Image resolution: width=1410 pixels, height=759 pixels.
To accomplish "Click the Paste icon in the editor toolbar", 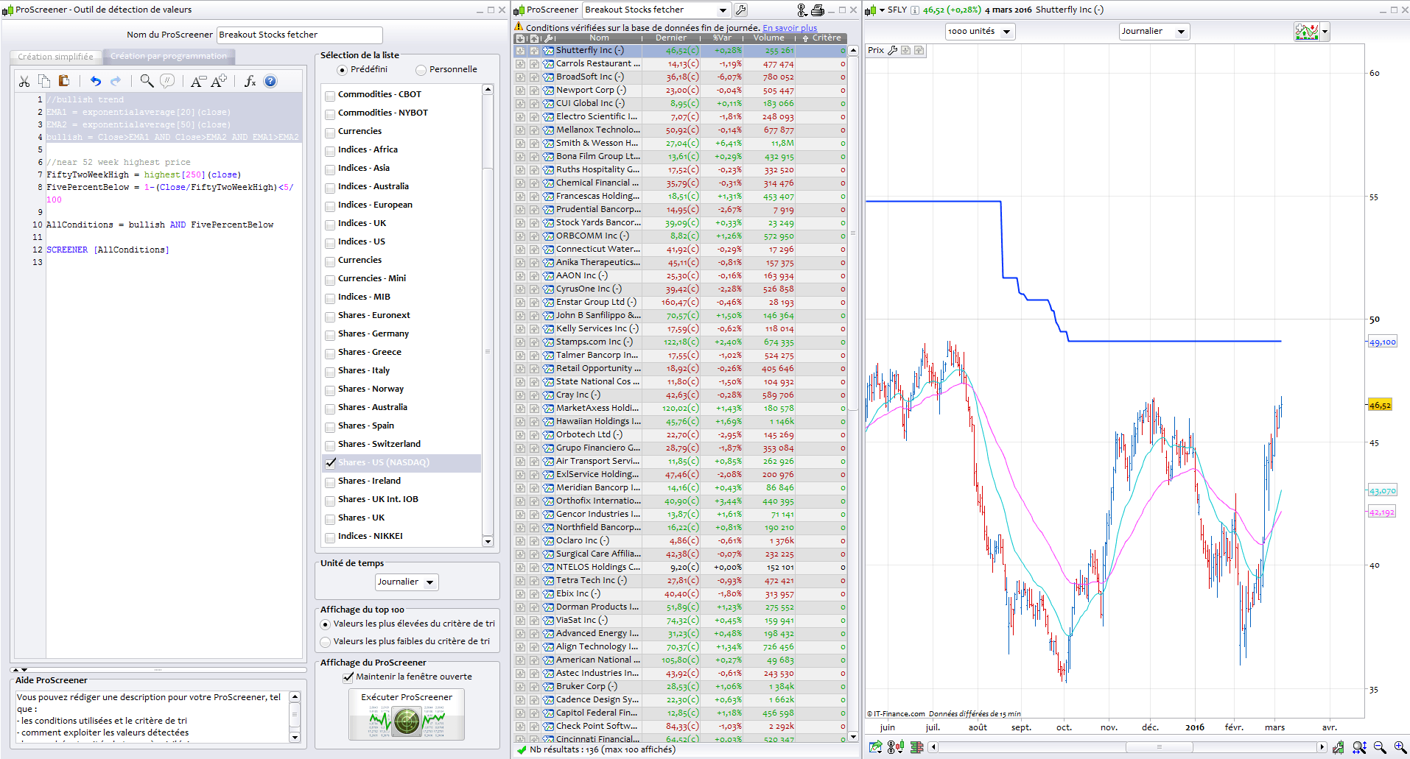I will click(63, 81).
